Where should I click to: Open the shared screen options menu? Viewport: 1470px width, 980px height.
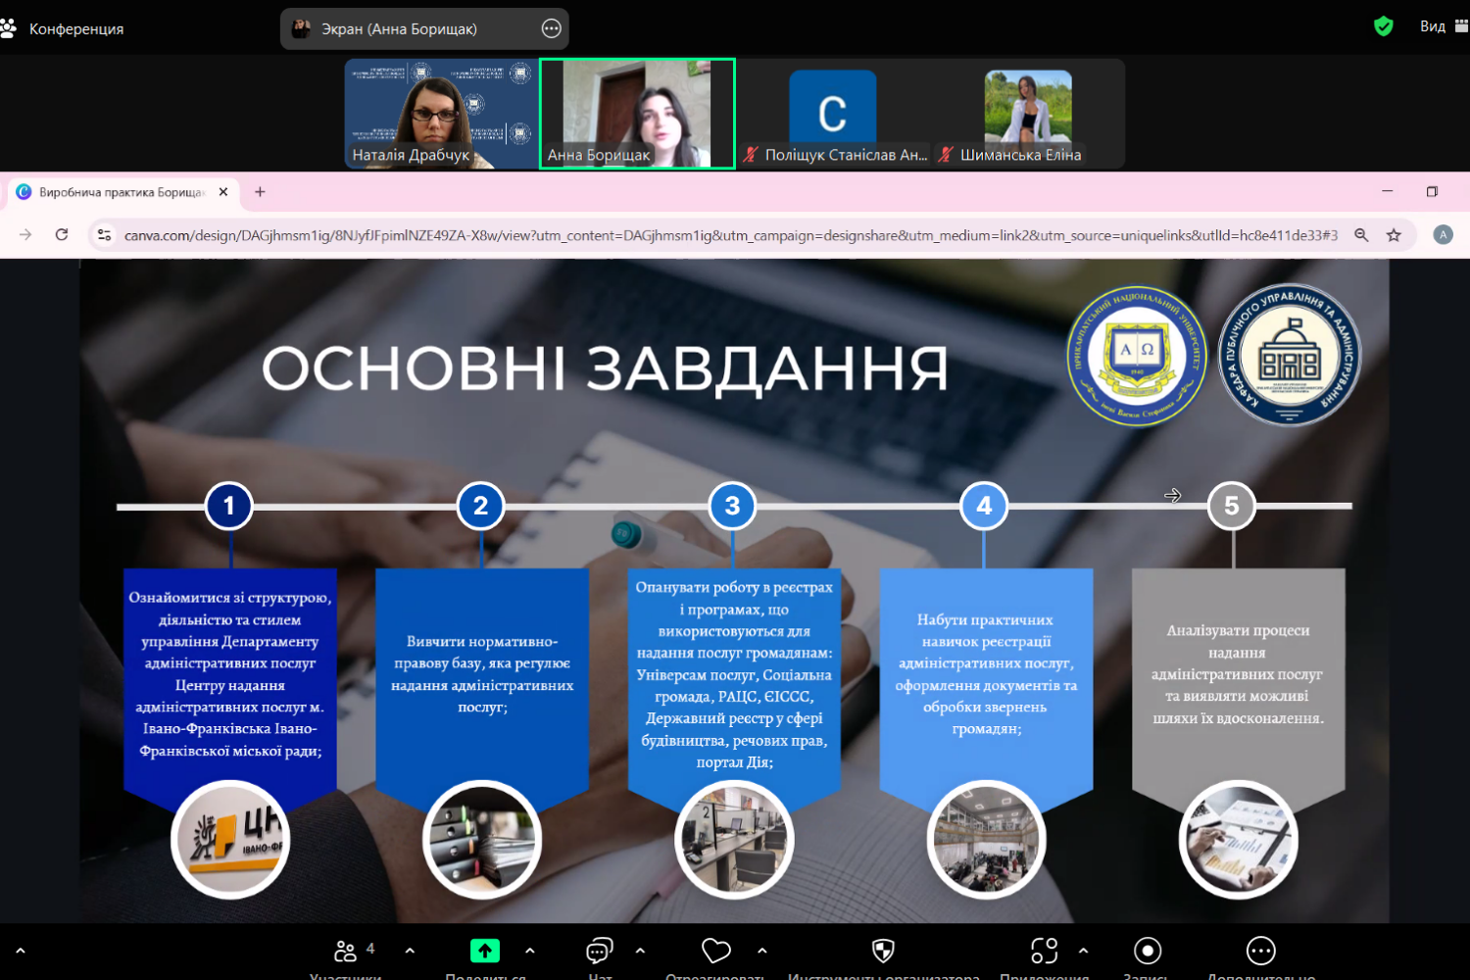point(552,29)
